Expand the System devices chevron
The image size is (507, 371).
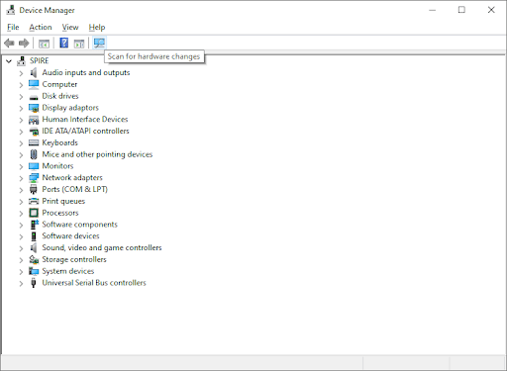point(21,271)
